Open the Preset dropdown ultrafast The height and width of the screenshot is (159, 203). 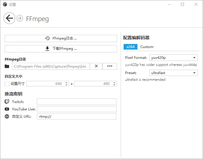(x=173, y=73)
